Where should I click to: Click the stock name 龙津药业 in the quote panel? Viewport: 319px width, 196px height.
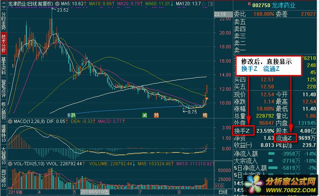click(283, 5)
